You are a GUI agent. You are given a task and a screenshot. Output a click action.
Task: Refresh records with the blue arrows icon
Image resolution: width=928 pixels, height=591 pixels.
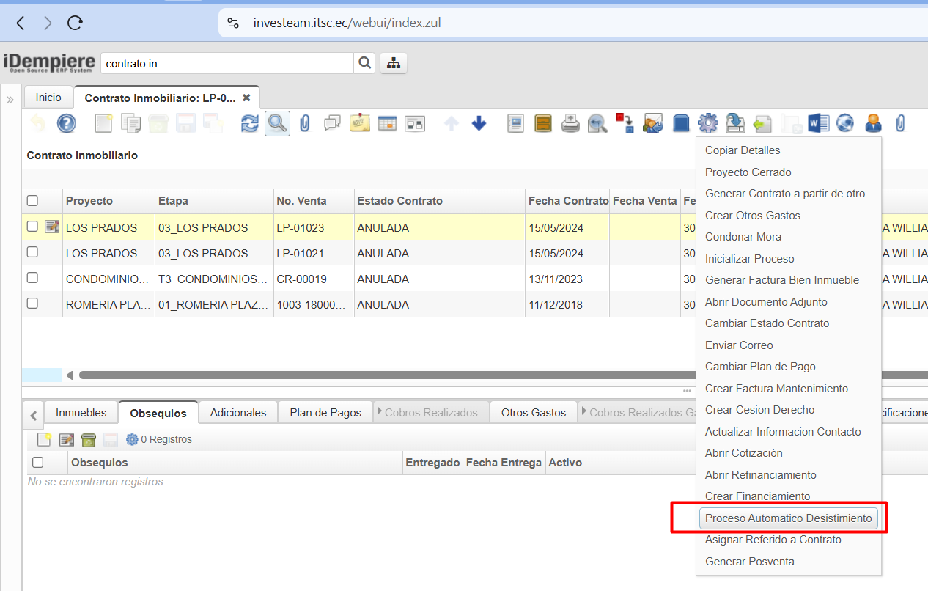click(x=250, y=123)
